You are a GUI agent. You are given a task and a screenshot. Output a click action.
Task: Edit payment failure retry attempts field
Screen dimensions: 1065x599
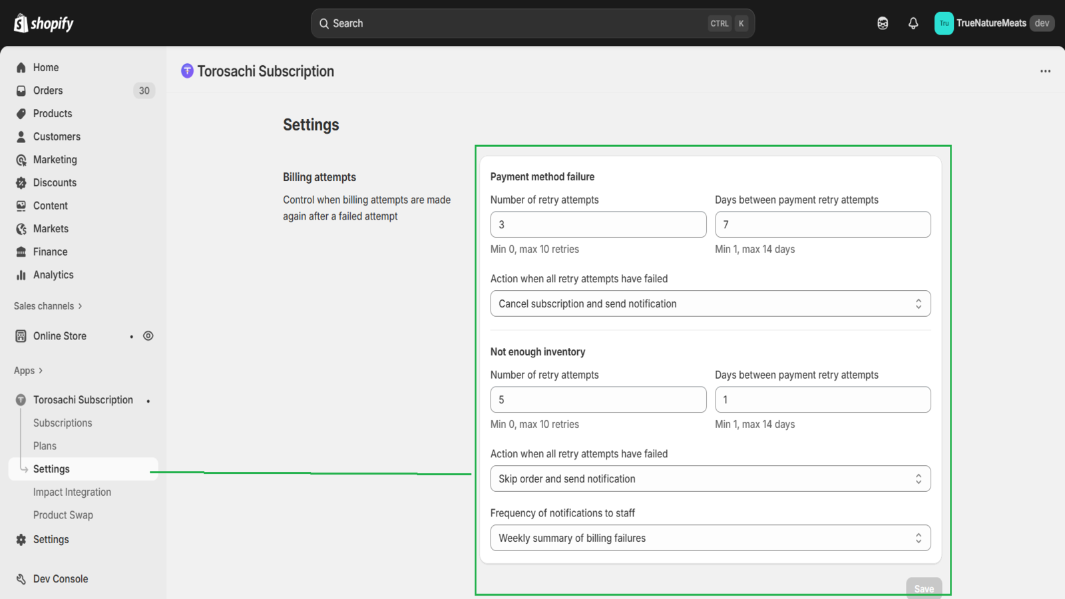pos(598,224)
